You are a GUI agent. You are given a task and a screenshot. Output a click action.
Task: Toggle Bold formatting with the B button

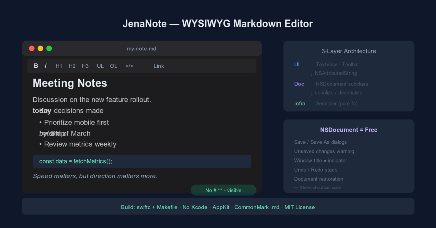(36, 66)
